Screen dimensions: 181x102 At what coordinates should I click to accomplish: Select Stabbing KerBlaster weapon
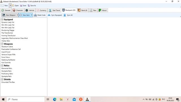[8, 60]
